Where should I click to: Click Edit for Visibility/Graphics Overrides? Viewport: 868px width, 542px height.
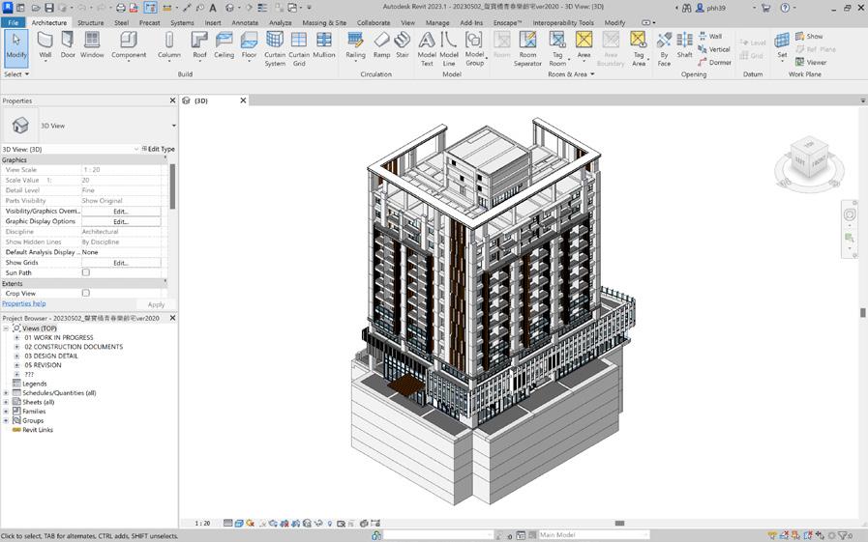tap(120, 211)
